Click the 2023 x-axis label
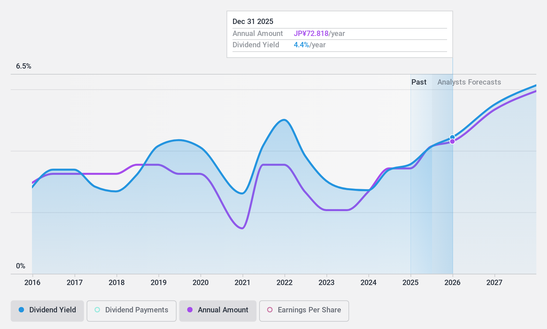 [326, 283]
